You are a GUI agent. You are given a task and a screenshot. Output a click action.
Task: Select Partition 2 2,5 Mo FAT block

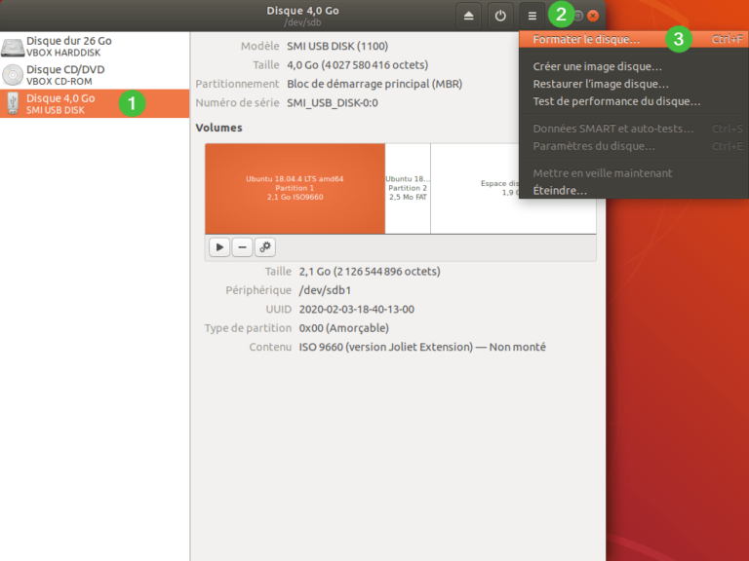point(408,188)
